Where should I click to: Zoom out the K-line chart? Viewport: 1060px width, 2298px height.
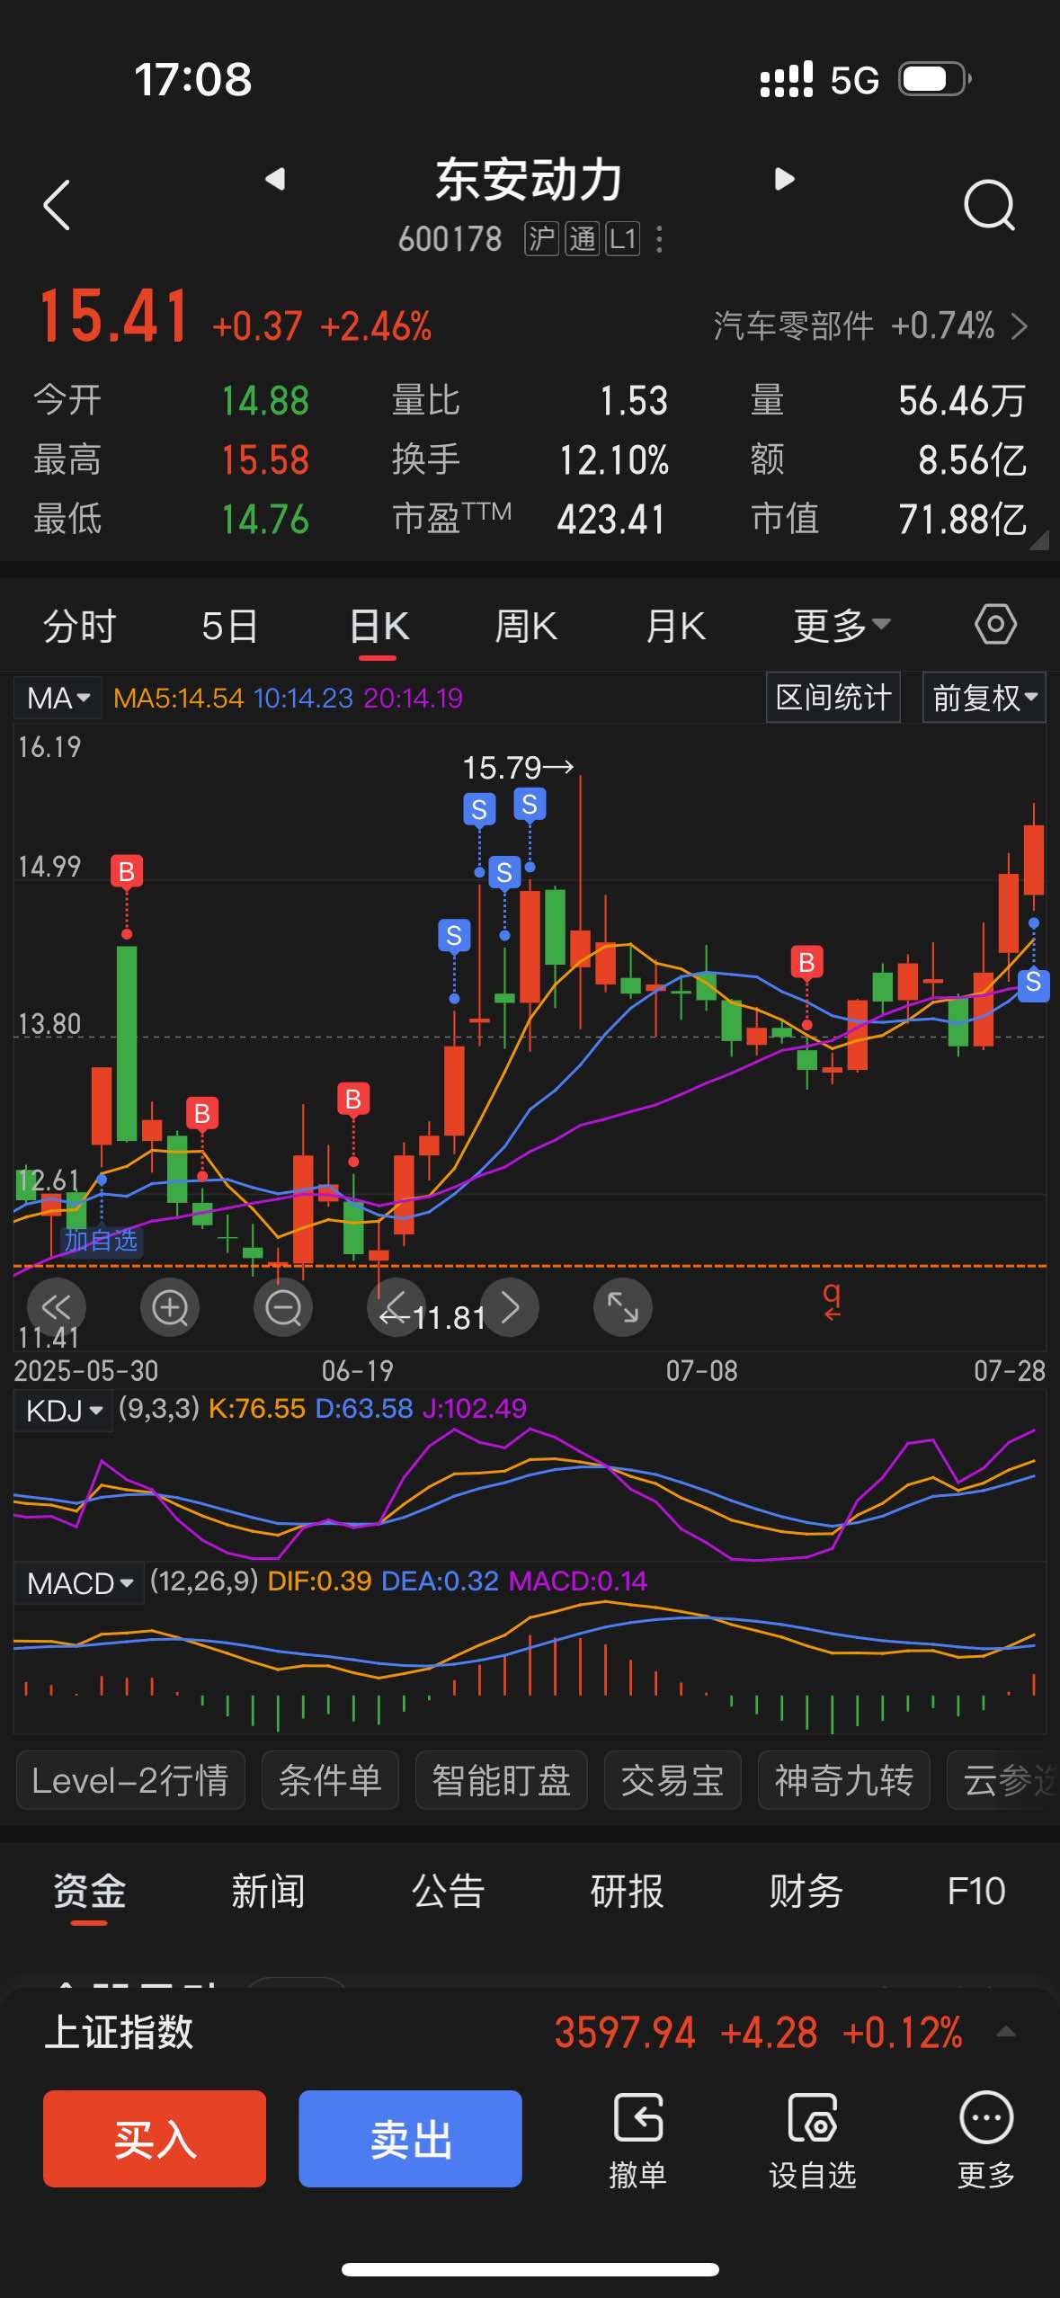[283, 1306]
